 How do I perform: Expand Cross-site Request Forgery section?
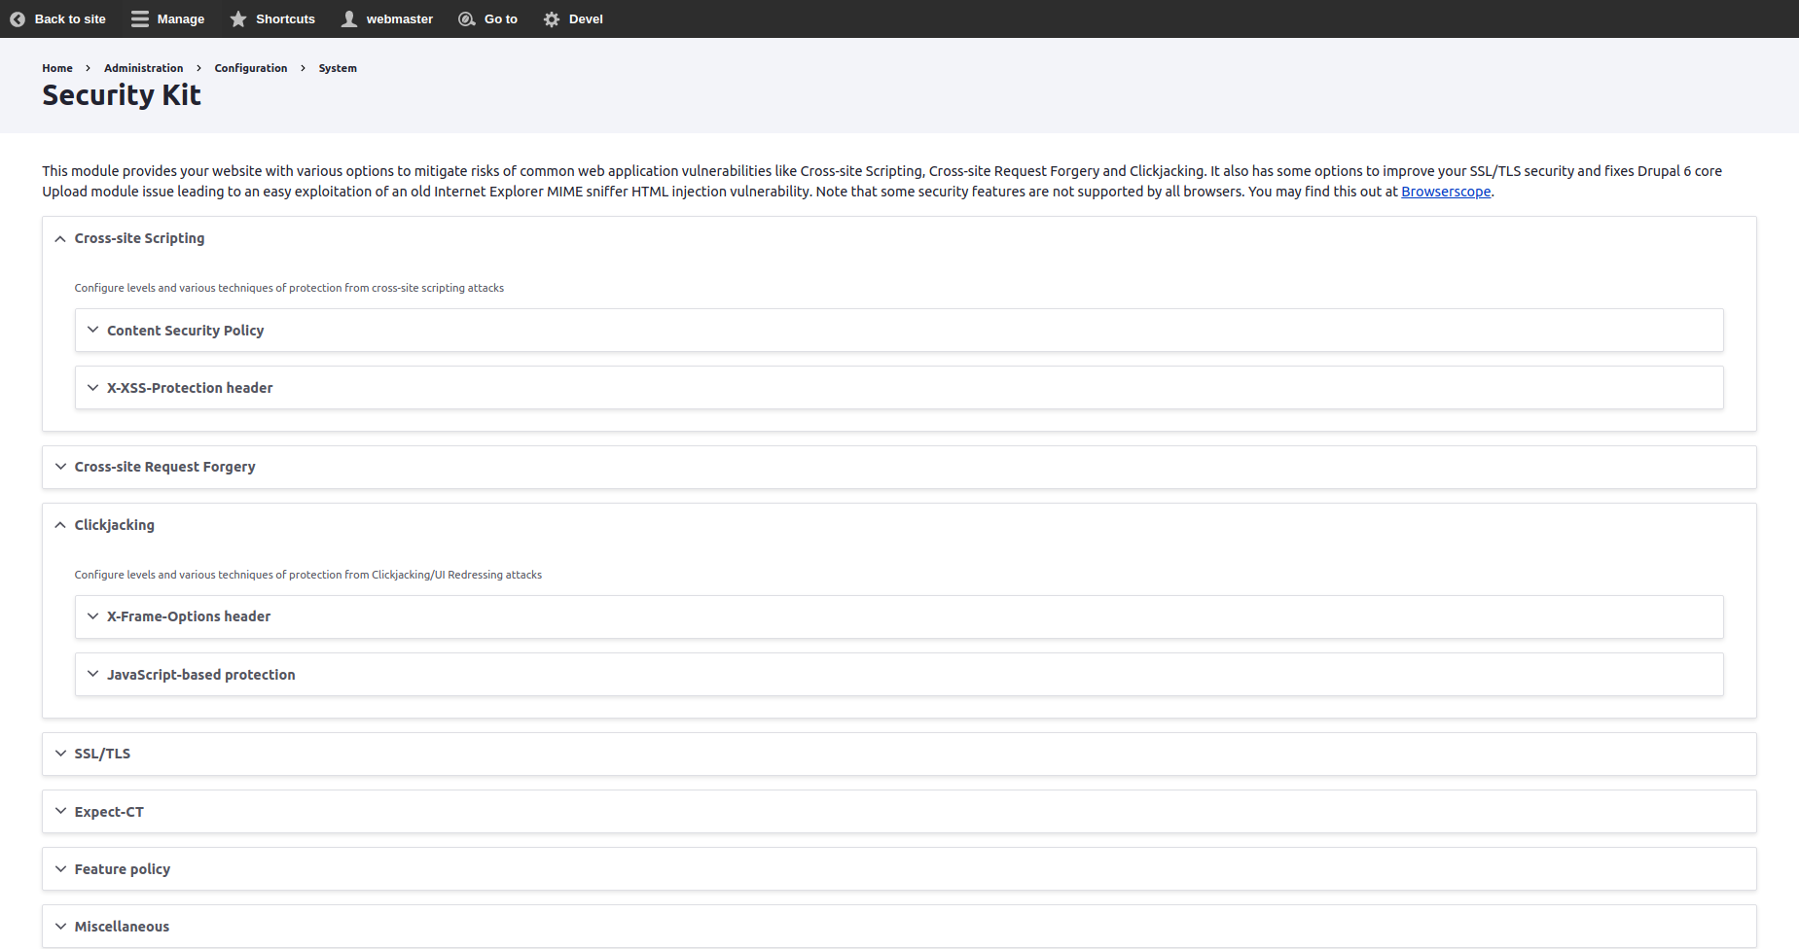point(164,467)
